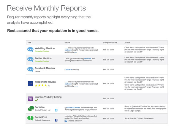Click the green Socialize chat bubbles icon
This screenshot has width=193, height=129.
(31, 109)
